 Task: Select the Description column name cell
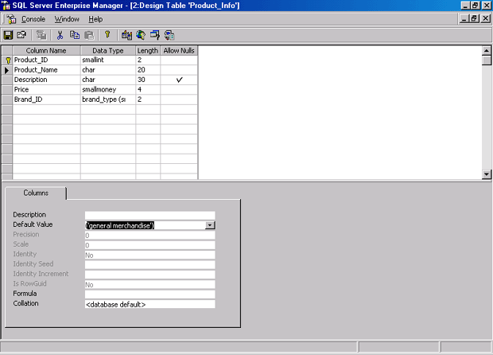[x=47, y=80]
